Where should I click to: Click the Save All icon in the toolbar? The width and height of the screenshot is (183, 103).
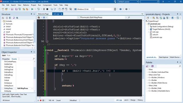coord(16,9)
